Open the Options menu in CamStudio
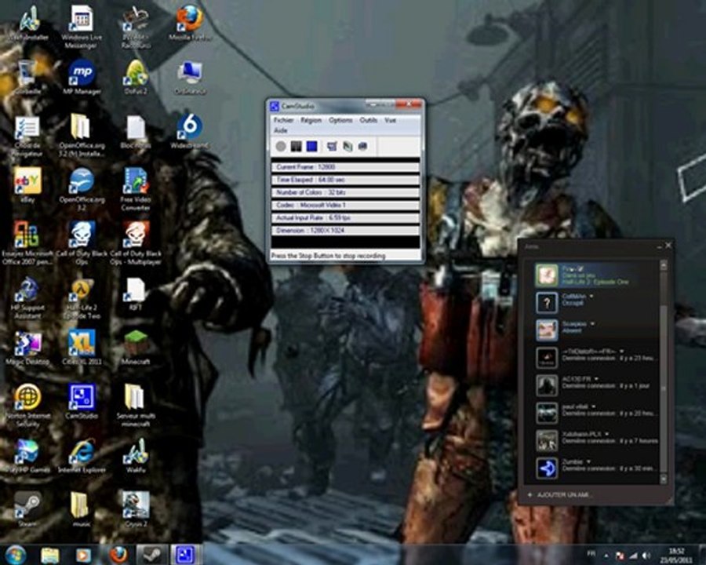Viewport: 706px width, 565px height. tap(340, 120)
